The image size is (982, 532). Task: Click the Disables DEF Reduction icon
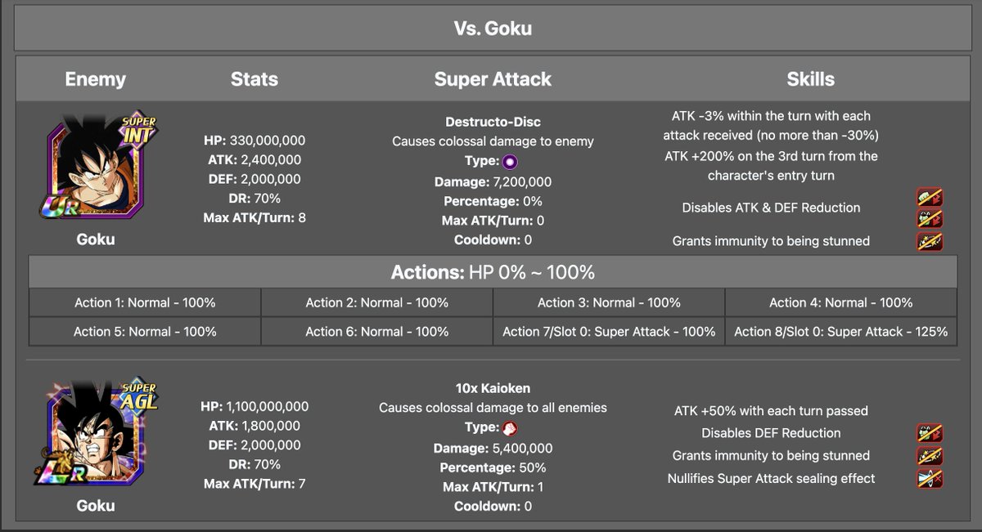(x=930, y=433)
